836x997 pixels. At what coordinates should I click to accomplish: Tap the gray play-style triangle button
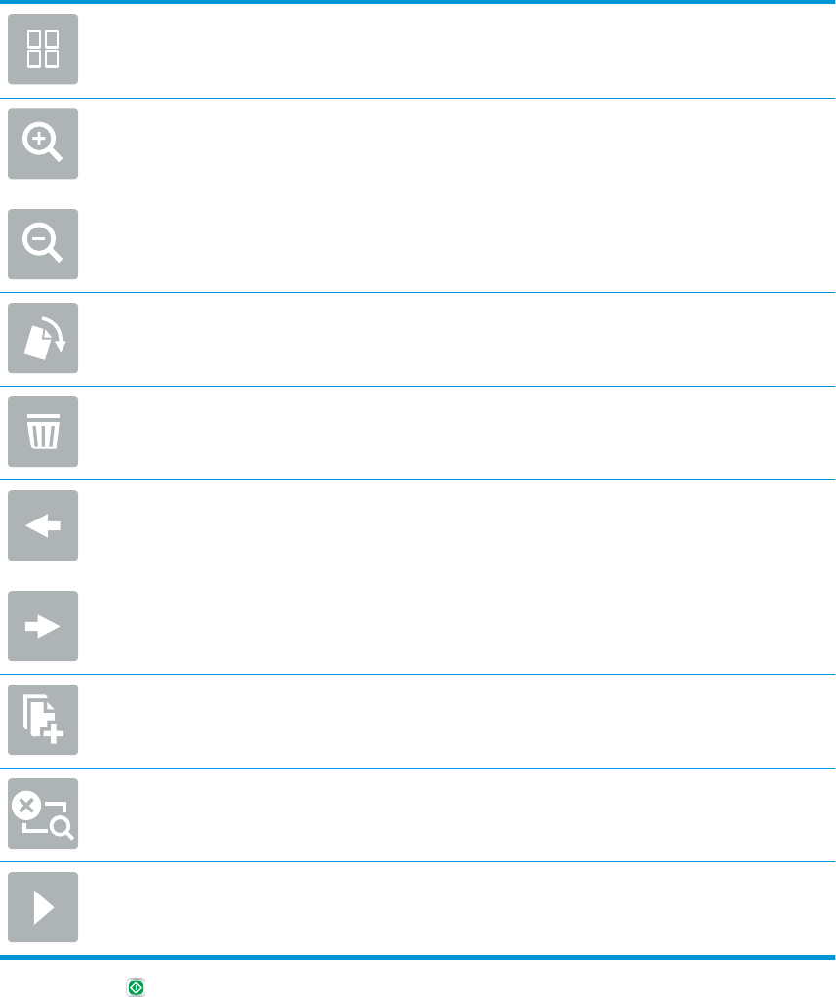(x=43, y=907)
